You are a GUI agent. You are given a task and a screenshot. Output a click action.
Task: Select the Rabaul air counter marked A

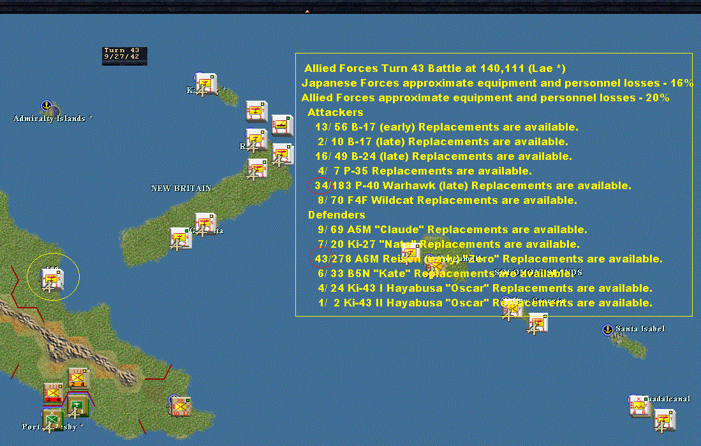pyautogui.click(x=256, y=140)
